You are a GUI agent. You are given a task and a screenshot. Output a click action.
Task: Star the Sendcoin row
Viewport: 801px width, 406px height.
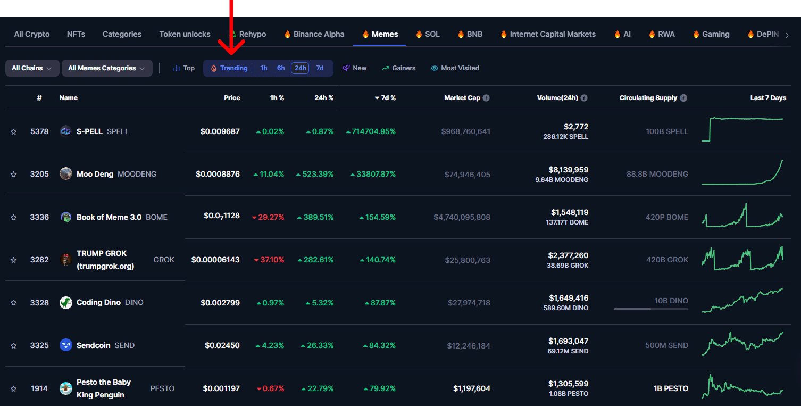coord(14,346)
